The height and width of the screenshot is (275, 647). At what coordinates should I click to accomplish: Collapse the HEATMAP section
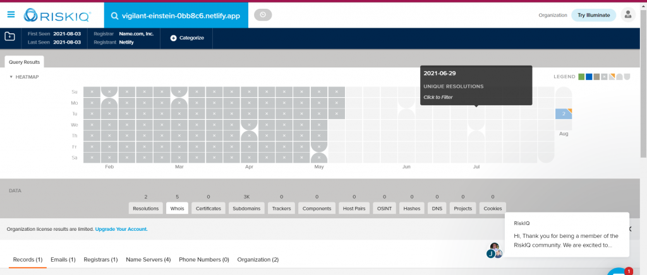(x=24, y=76)
